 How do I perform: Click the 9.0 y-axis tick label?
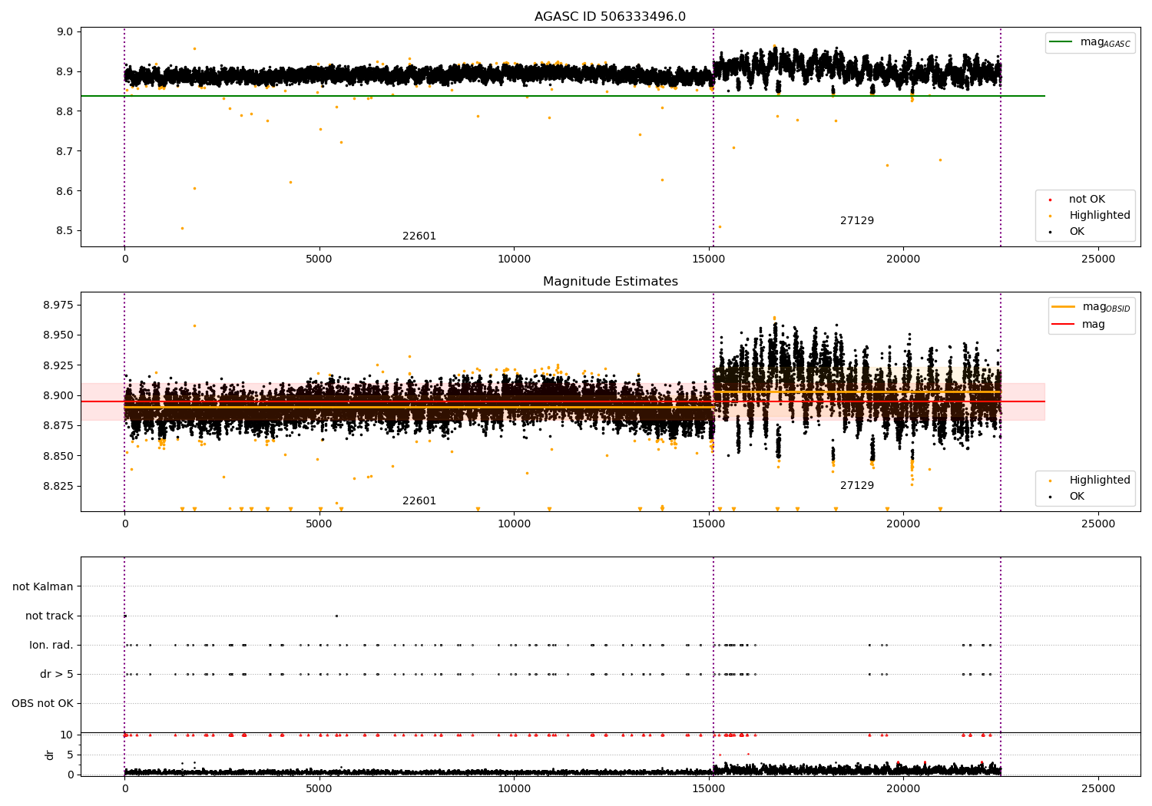coord(65,32)
